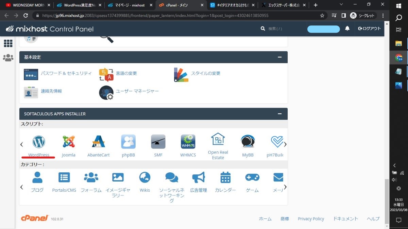Open the Windows notification center
This screenshot has height=229, width=408.
(x=399, y=220)
